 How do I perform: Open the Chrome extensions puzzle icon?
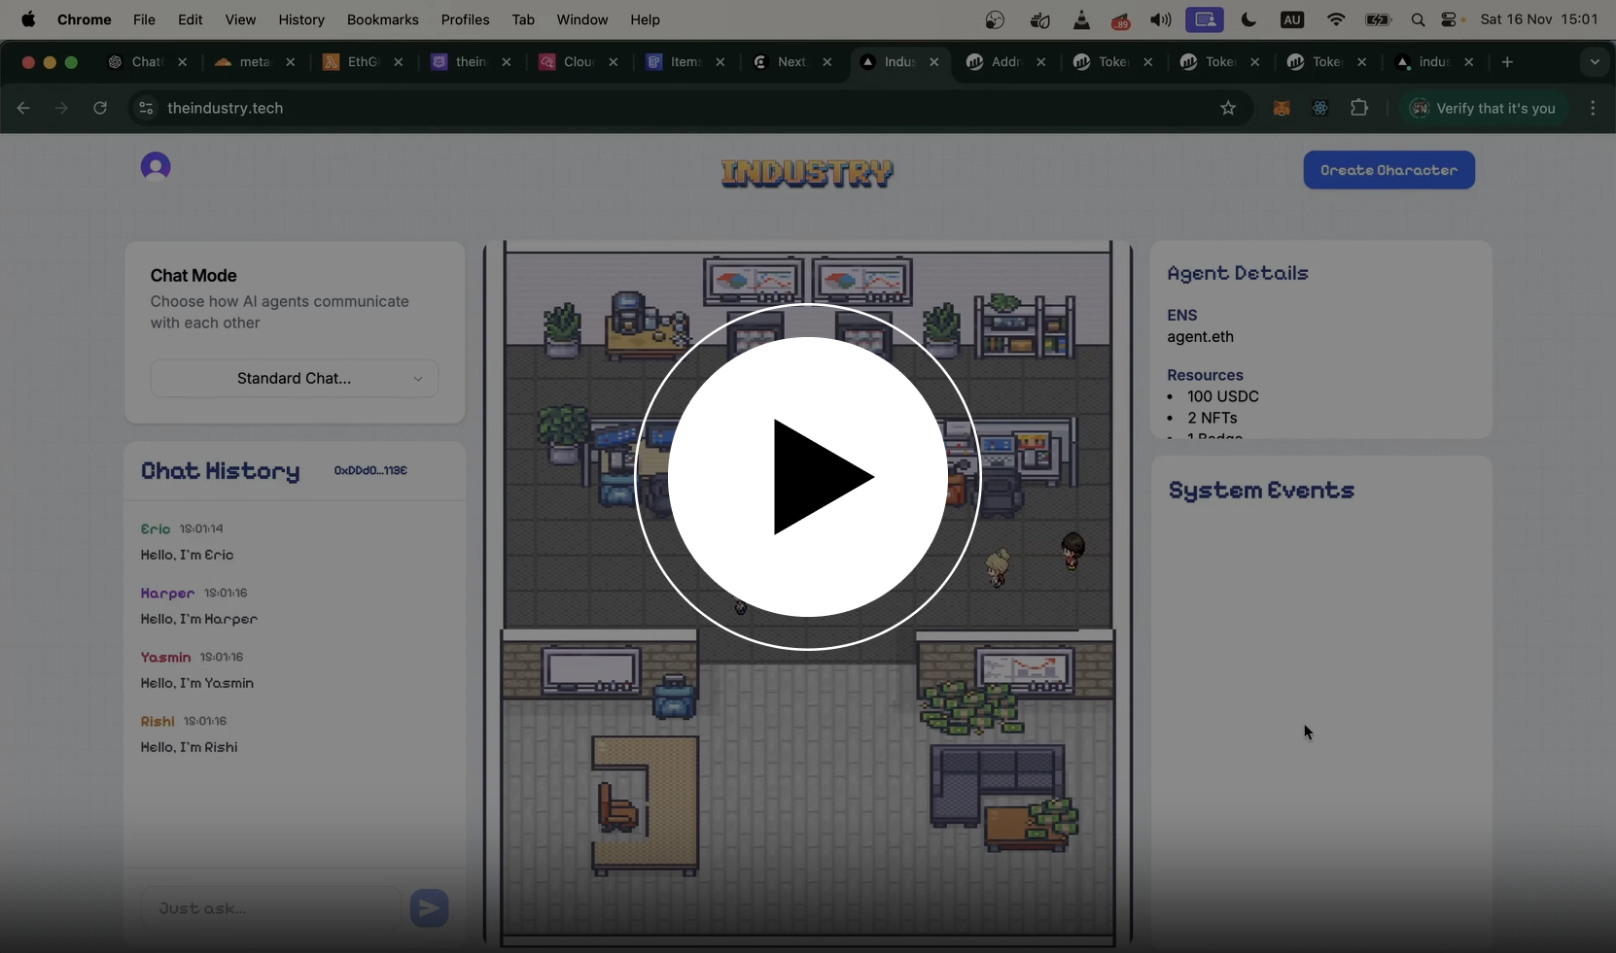tap(1359, 109)
